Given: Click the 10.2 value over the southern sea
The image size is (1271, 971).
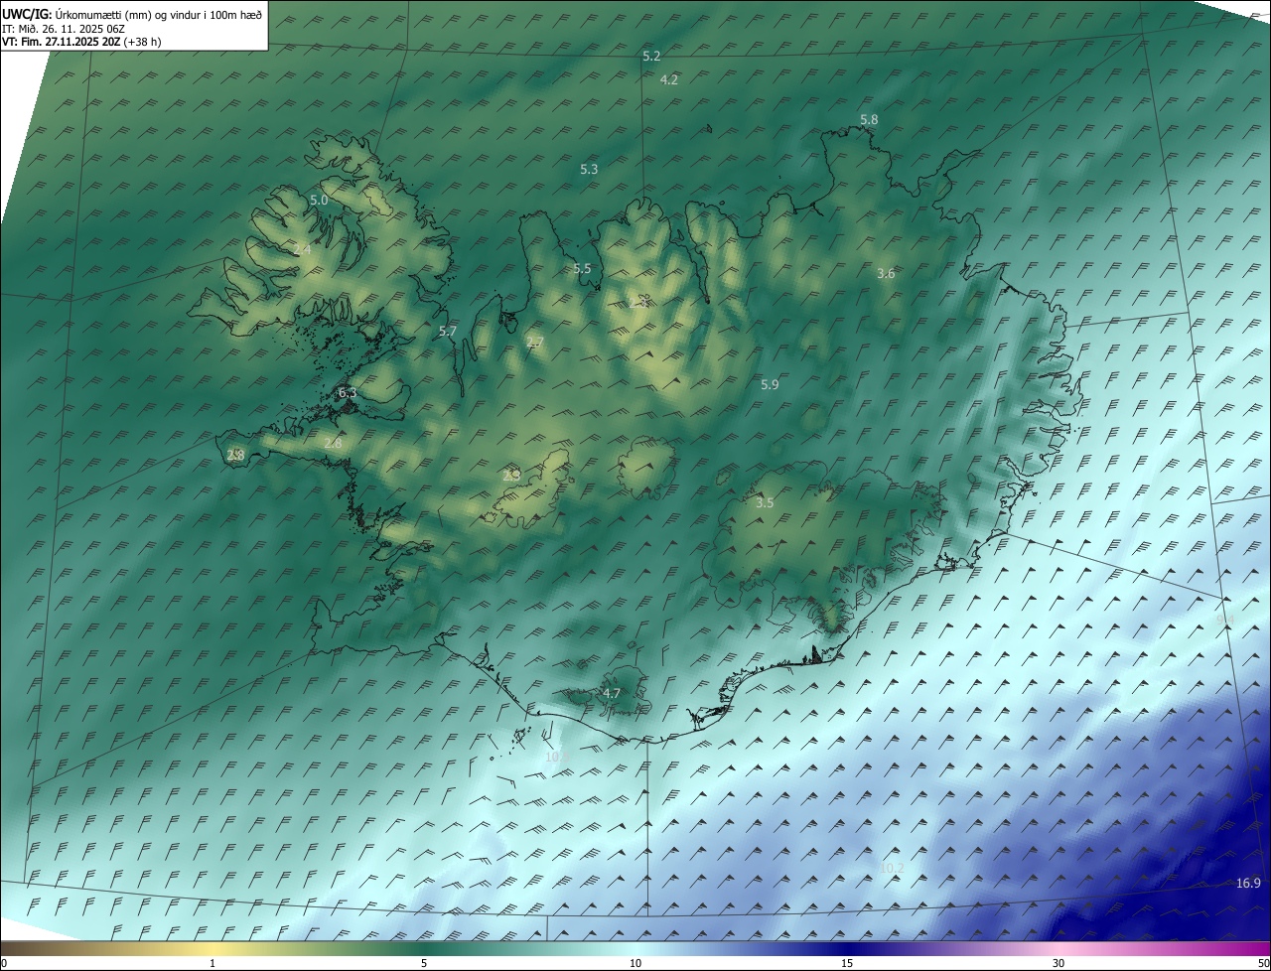Looking at the screenshot, I should tap(892, 868).
